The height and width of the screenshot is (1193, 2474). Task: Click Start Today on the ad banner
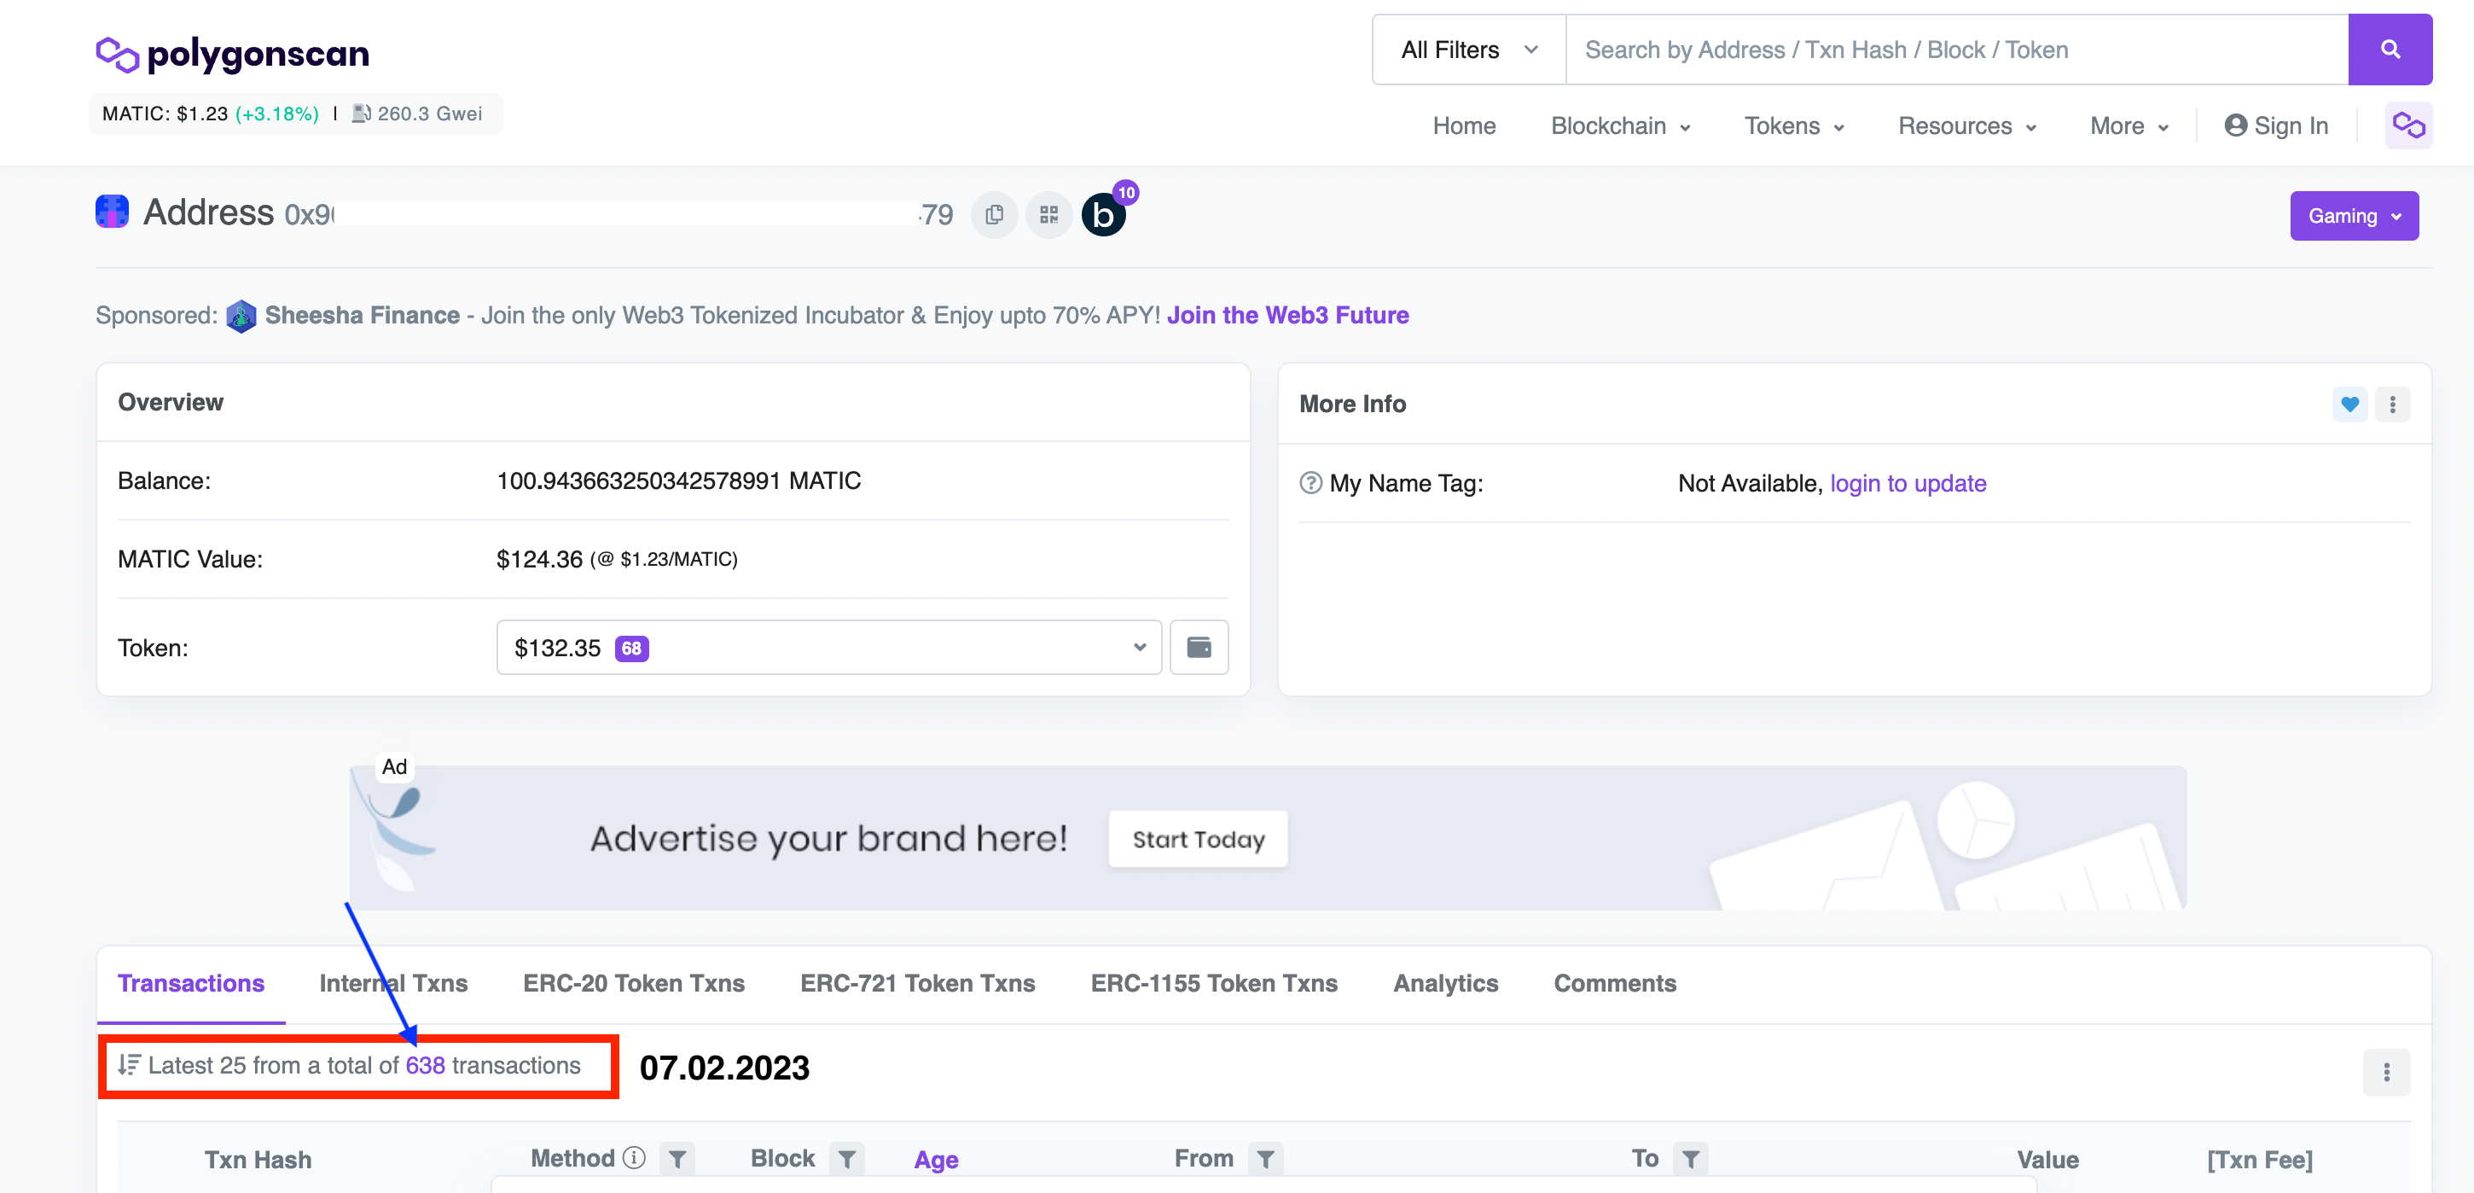coord(1198,840)
